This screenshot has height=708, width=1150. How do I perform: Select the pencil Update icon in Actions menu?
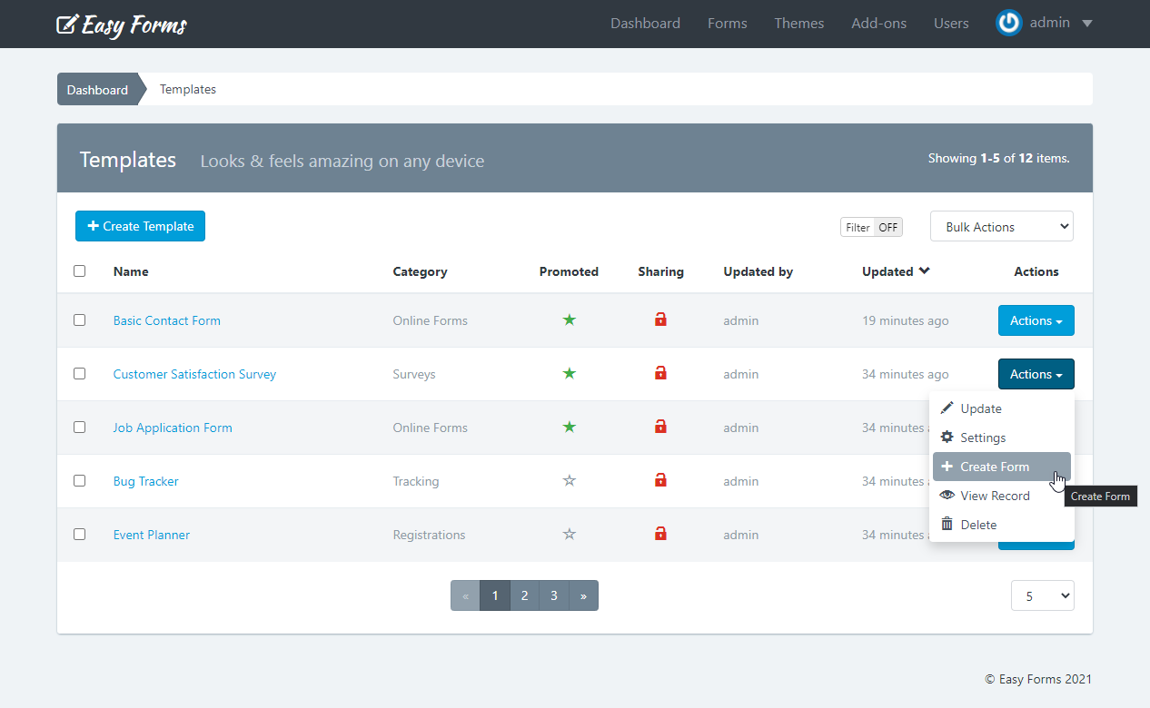coord(948,408)
